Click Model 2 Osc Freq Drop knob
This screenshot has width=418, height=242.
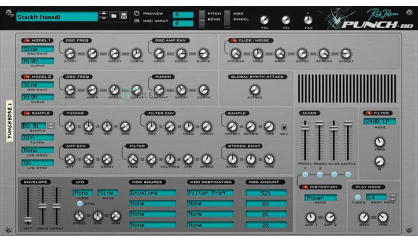pyautogui.click(x=92, y=90)
